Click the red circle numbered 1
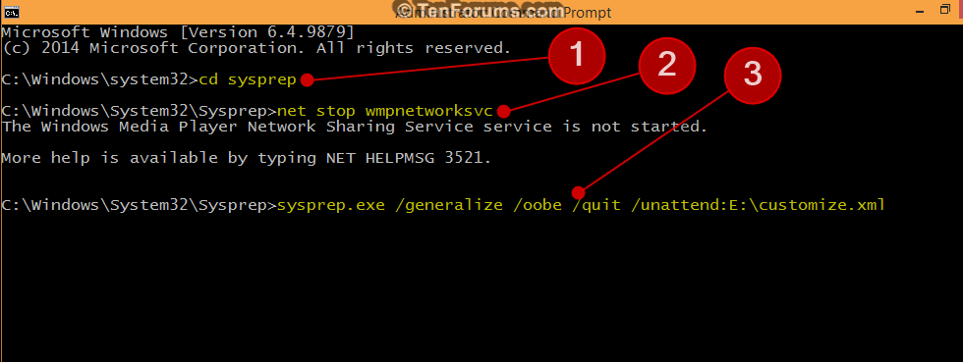 pyautogui.click(x=577, y=57)
